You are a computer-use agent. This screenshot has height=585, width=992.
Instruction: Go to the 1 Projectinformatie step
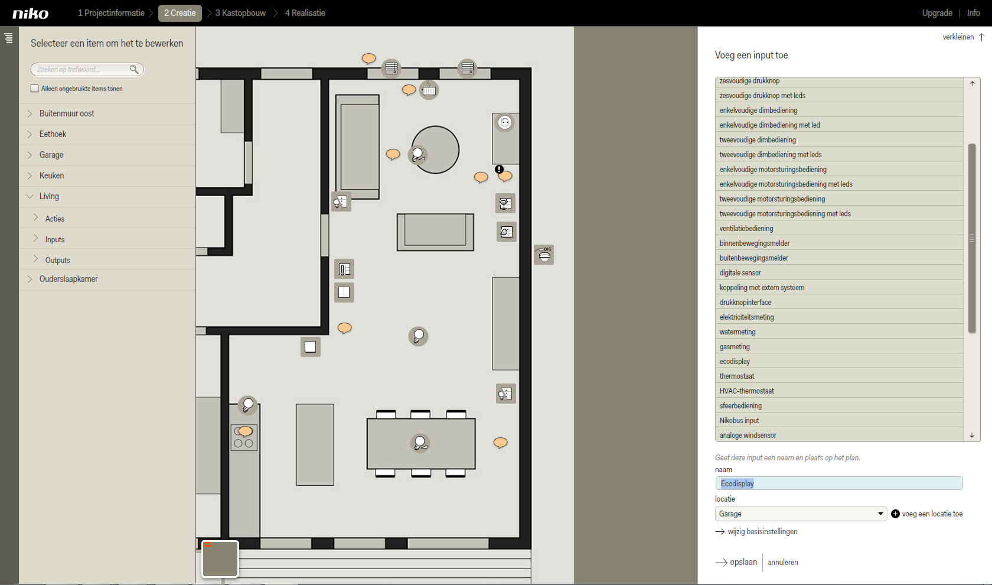(111, 13)
